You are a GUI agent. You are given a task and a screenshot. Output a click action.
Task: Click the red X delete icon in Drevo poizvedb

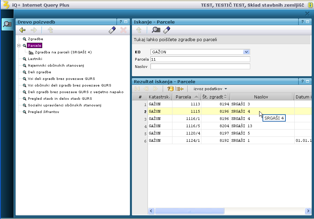tap(123, 30)
